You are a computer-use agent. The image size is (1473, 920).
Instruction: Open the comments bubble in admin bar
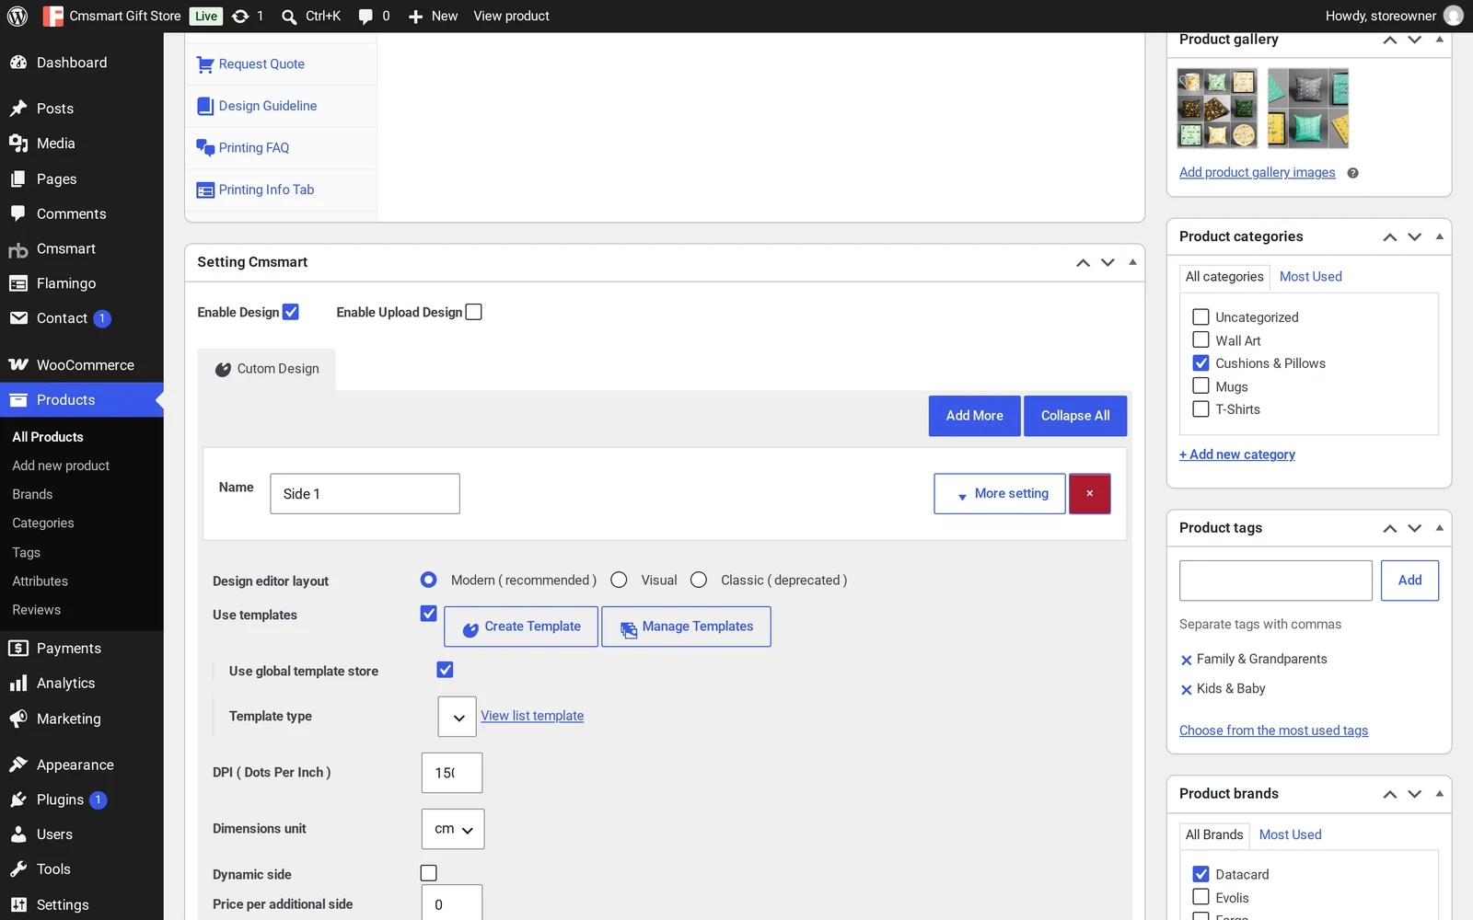373,16
